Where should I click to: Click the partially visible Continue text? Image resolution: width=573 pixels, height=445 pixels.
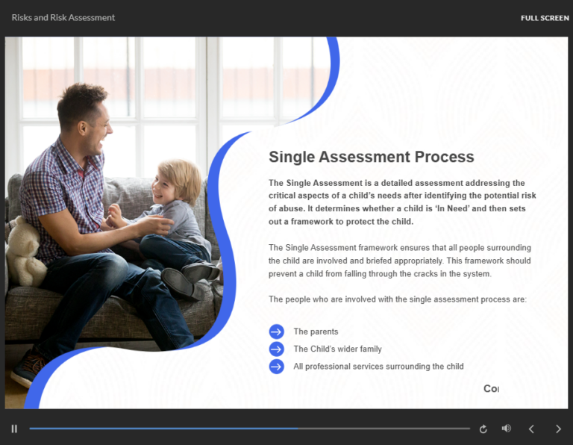[x=491, y=389]
